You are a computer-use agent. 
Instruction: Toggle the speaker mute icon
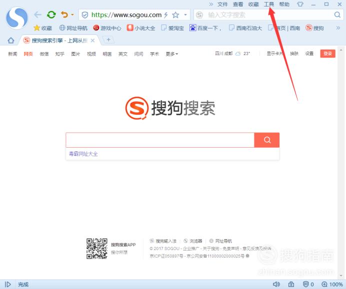click(x=276, y=285)
